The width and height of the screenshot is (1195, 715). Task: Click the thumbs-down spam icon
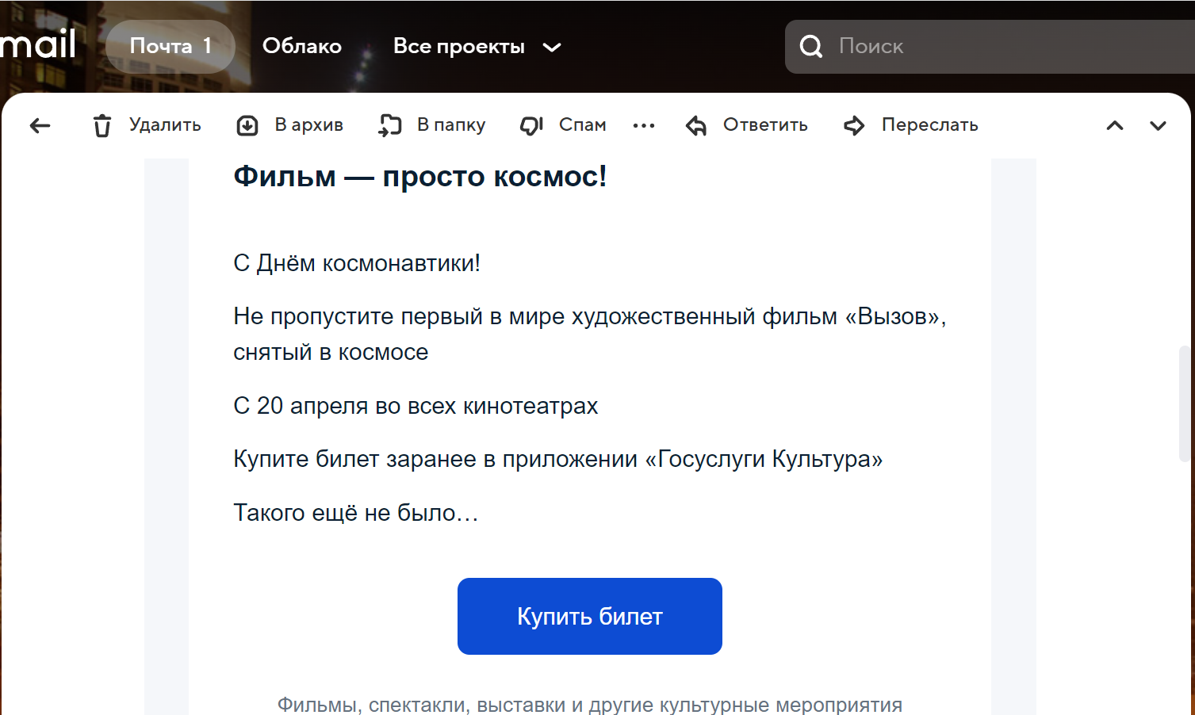click(531, 125)
